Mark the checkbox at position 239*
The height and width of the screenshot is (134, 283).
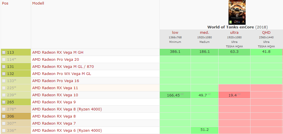(x=4, y=95)
